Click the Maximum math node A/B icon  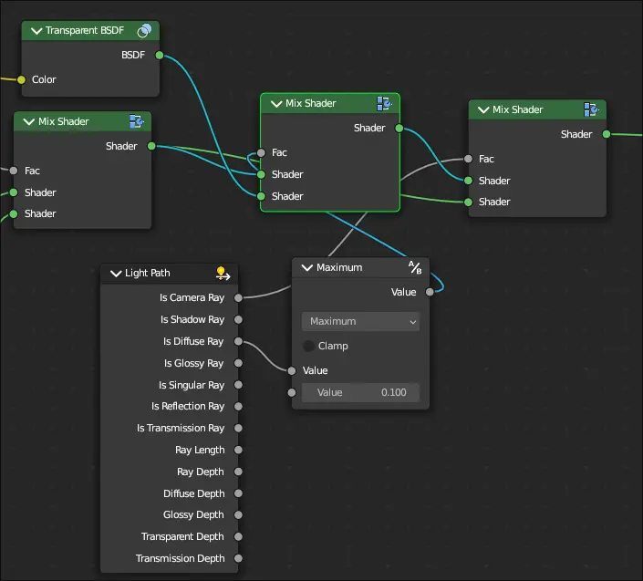[x=415, y=267]
